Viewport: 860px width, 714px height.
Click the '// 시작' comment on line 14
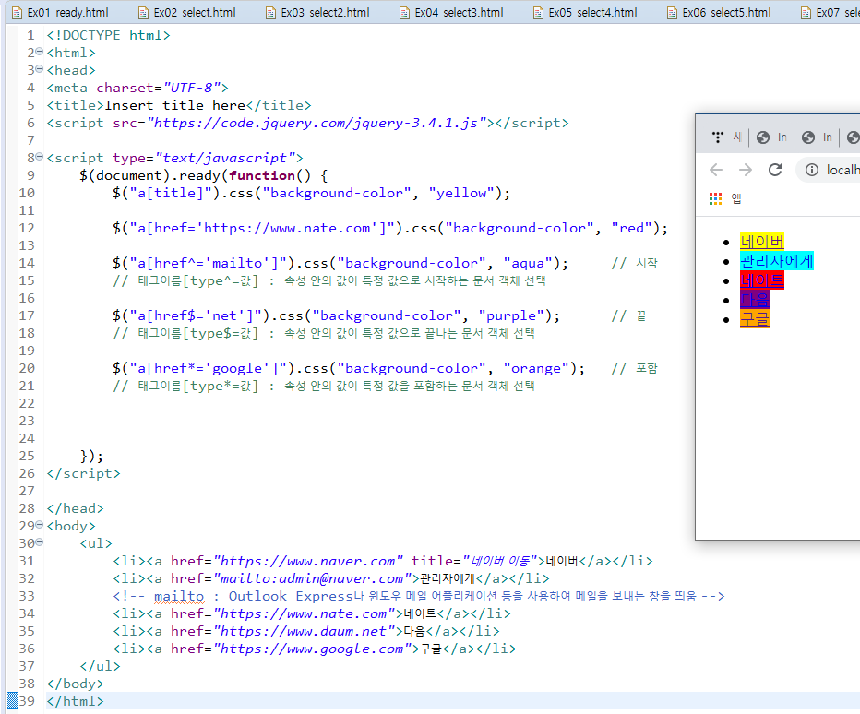tap(635, 263)
